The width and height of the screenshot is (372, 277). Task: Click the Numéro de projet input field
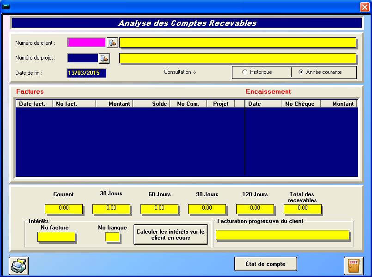click(x=83, y=58)
